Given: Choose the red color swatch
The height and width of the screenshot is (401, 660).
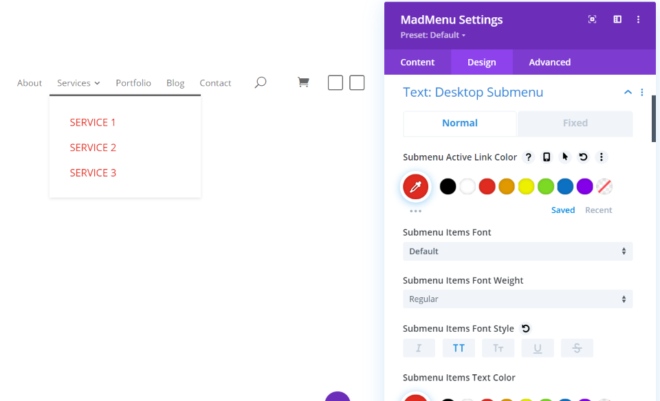Looking at the screenshot, I should (x=487, y=187).
